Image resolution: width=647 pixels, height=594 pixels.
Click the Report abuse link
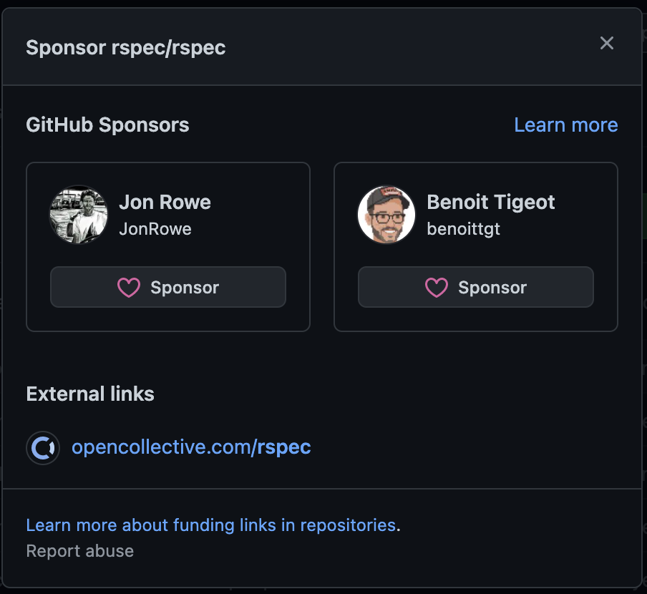click(80, 551)
